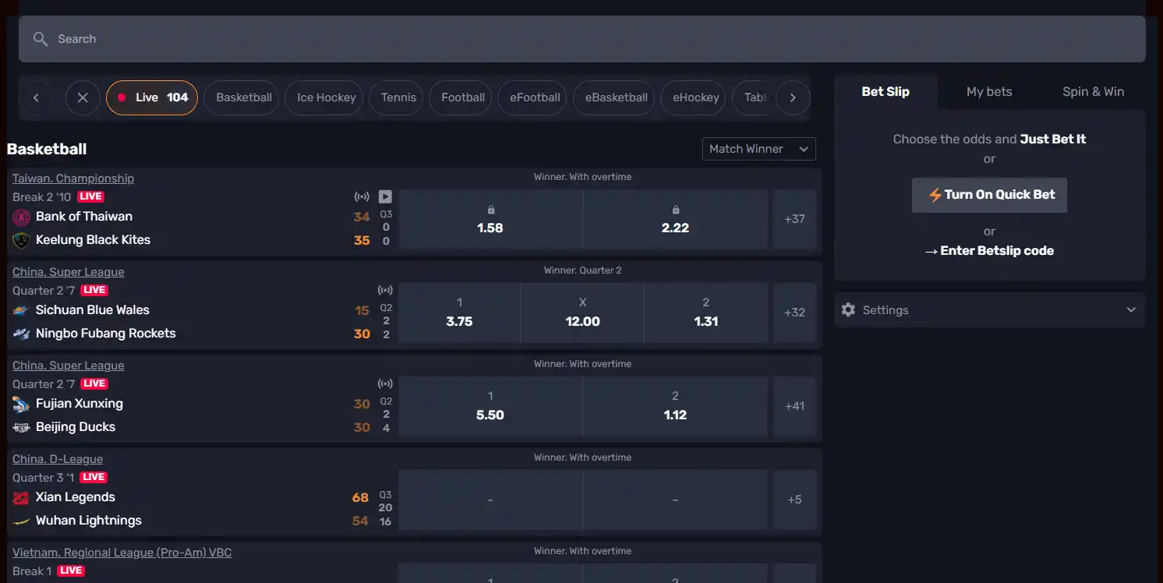Open Ningbo Fubang Rockets team name
This screenshot has width=1163, height=583.
pos(106,334)
